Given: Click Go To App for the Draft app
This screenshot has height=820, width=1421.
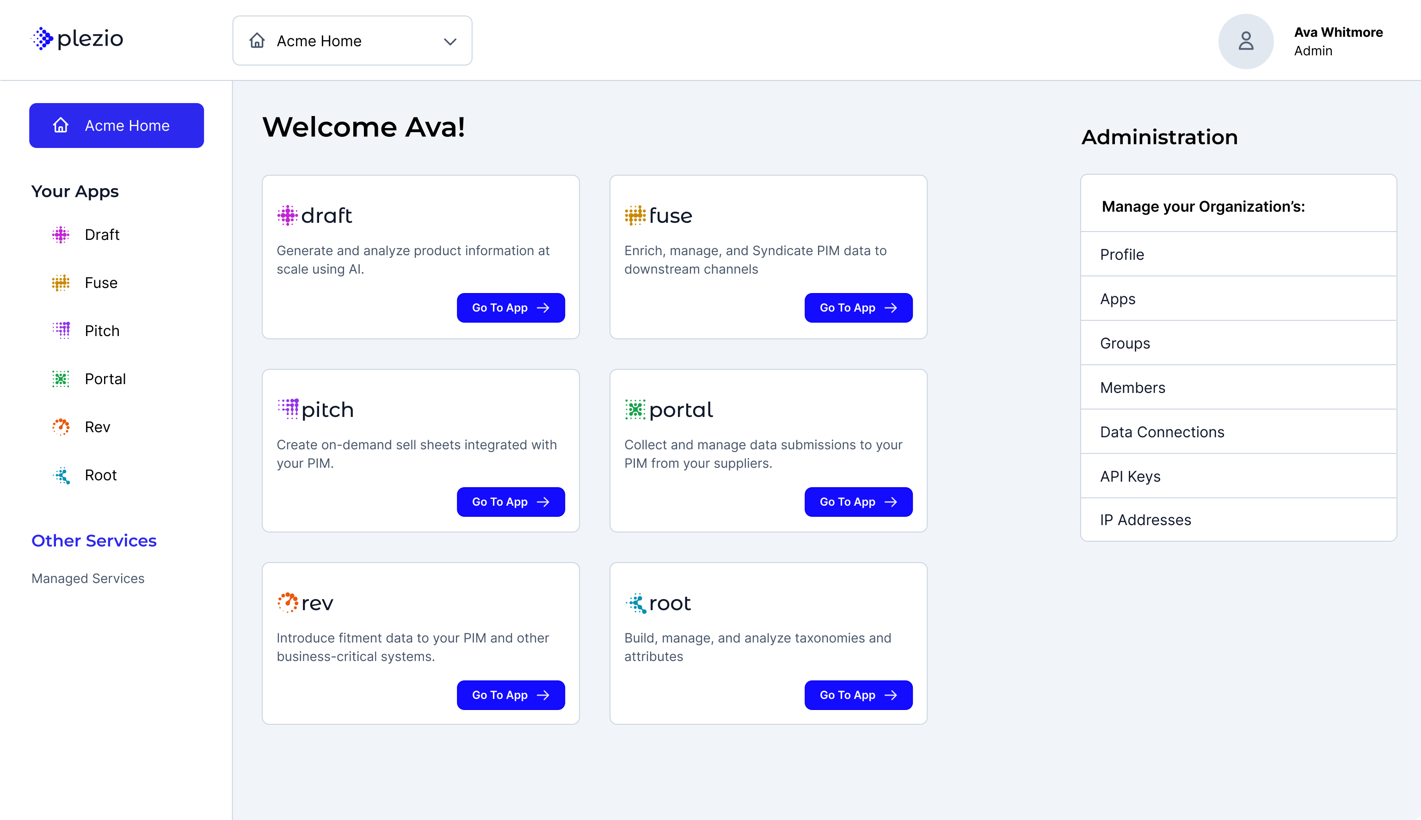Looking at the screenshot, I should pyautogui.click(x=511, y=307).
